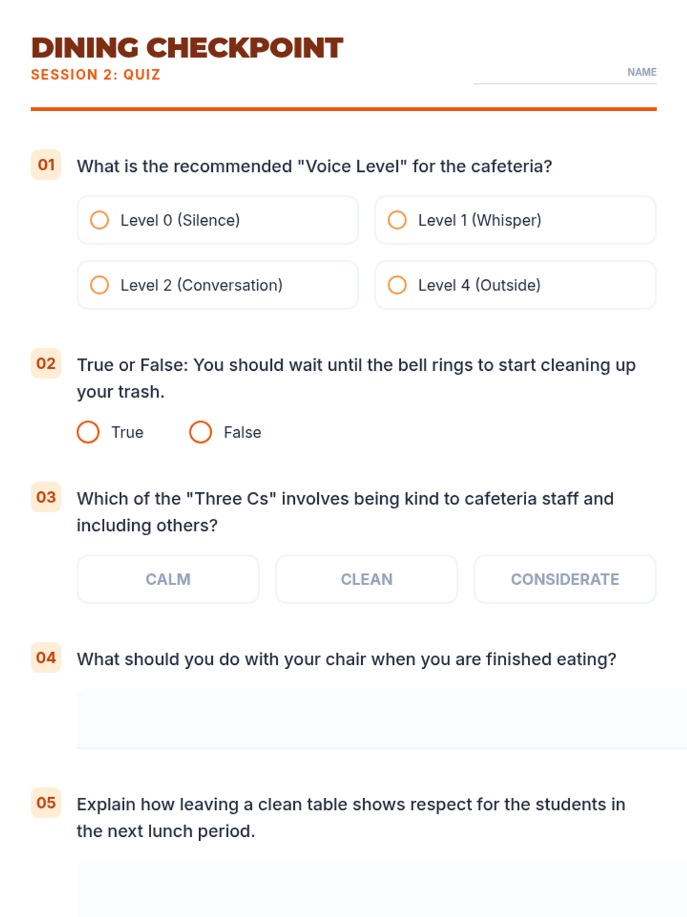Click the 01 question number badge

[46, 164]
